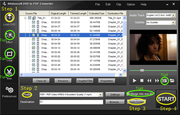Click film icon of 00:04:54 chapter
Image resolution: width=180 pixels, height=115 pixels.
click(x=38, y=40)
